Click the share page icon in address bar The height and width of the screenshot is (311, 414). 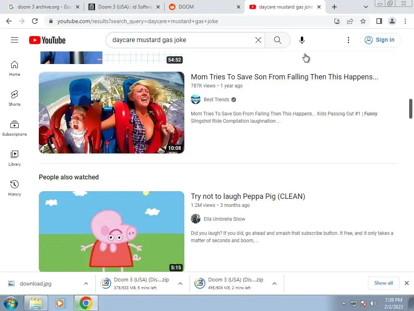350,21
